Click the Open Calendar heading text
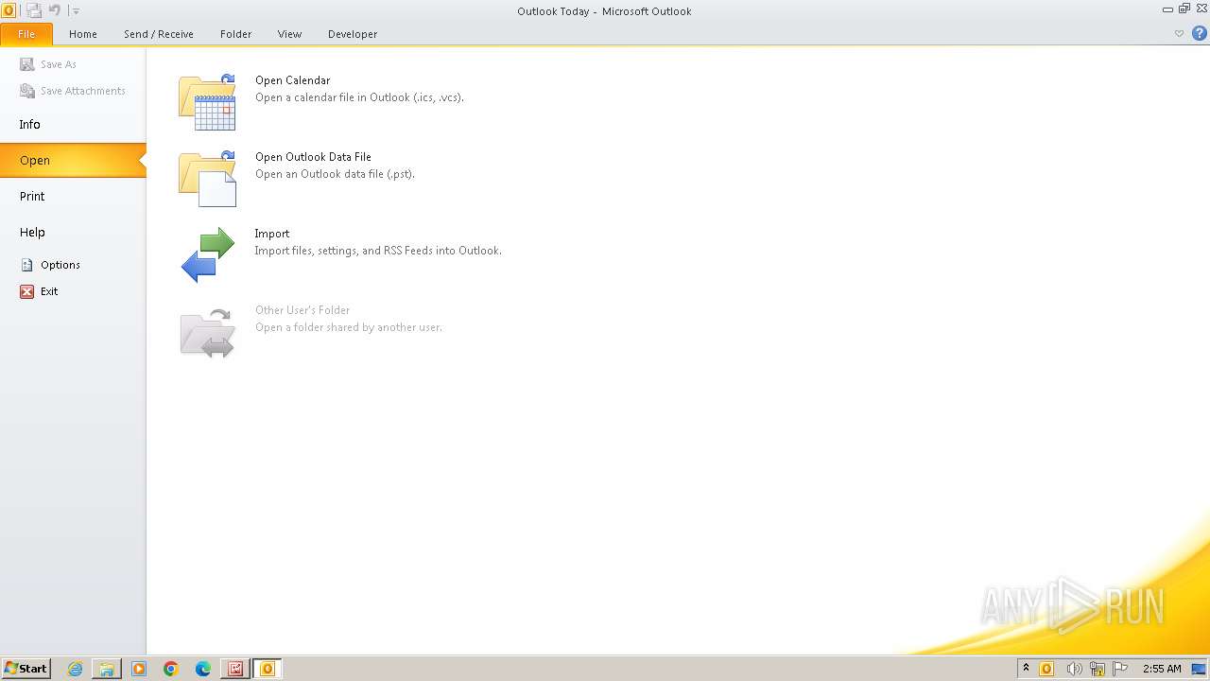This screenshot has width=1210, height=681. point(293,80)
